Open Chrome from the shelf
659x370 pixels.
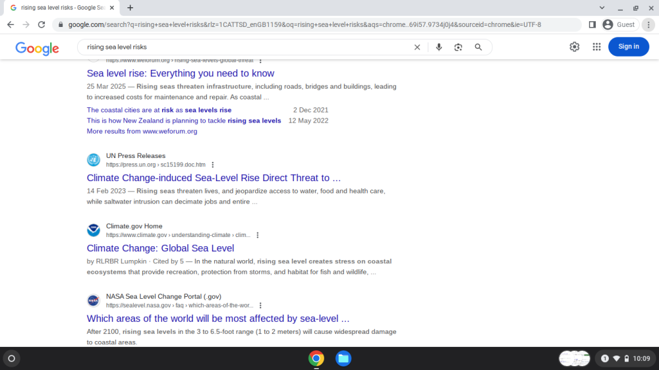coord(316,359)
